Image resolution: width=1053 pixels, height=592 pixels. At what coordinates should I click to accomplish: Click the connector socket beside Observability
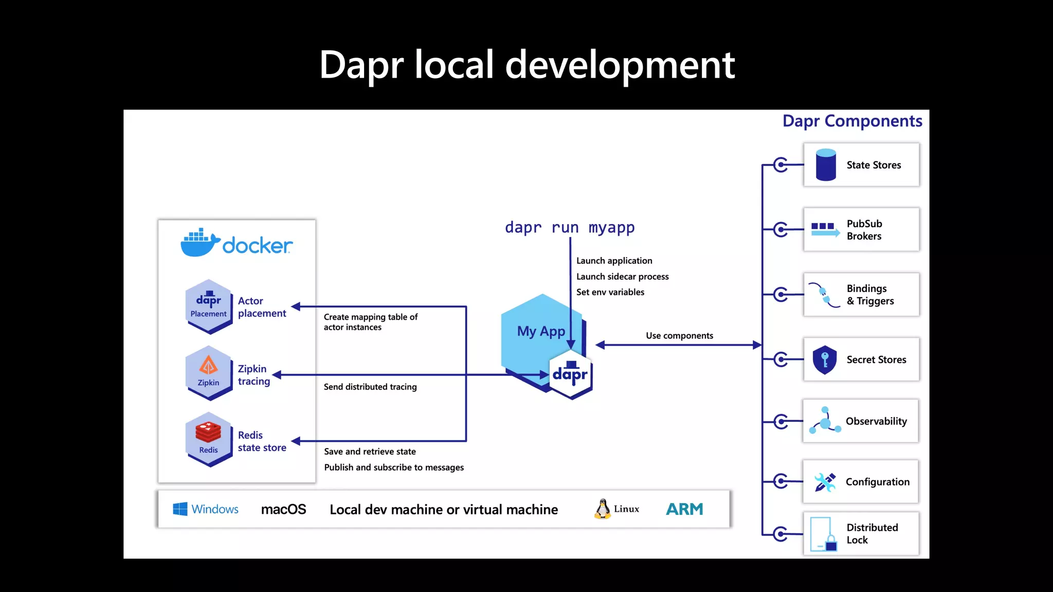(x=780, y=421)
